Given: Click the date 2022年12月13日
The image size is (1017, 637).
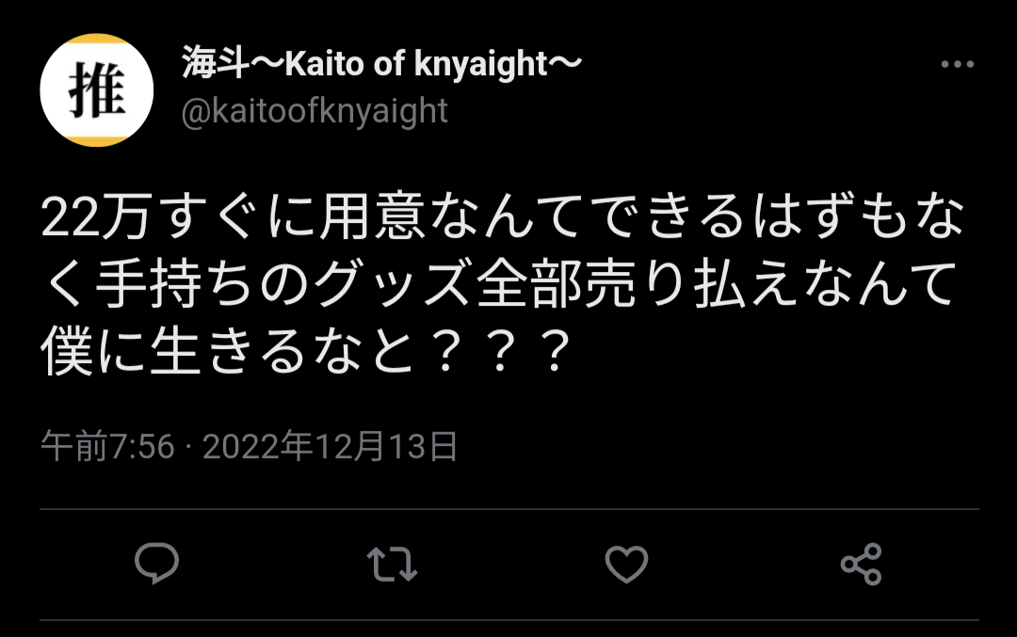Looking at the screenshot, I should coord(331,447).
